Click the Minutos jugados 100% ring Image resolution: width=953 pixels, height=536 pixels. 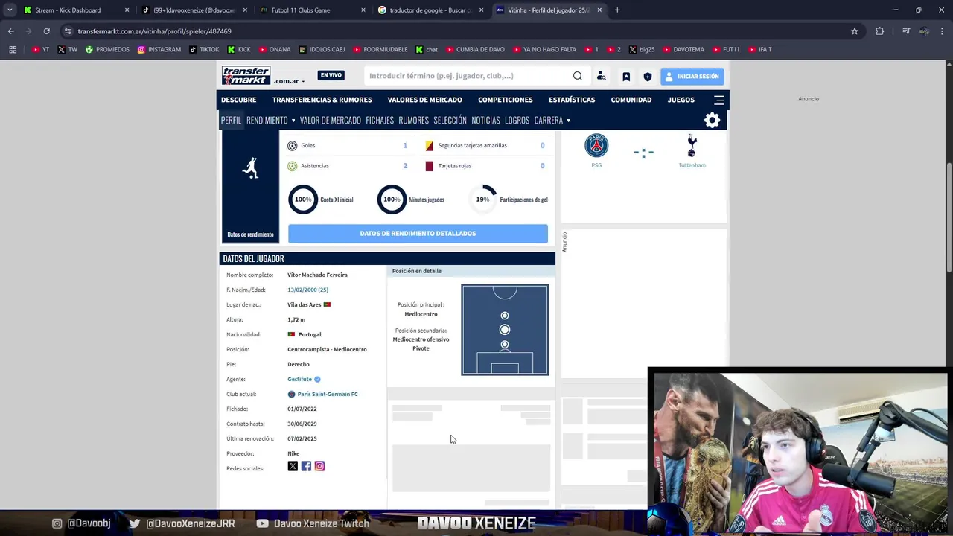(x=392, y=200)
